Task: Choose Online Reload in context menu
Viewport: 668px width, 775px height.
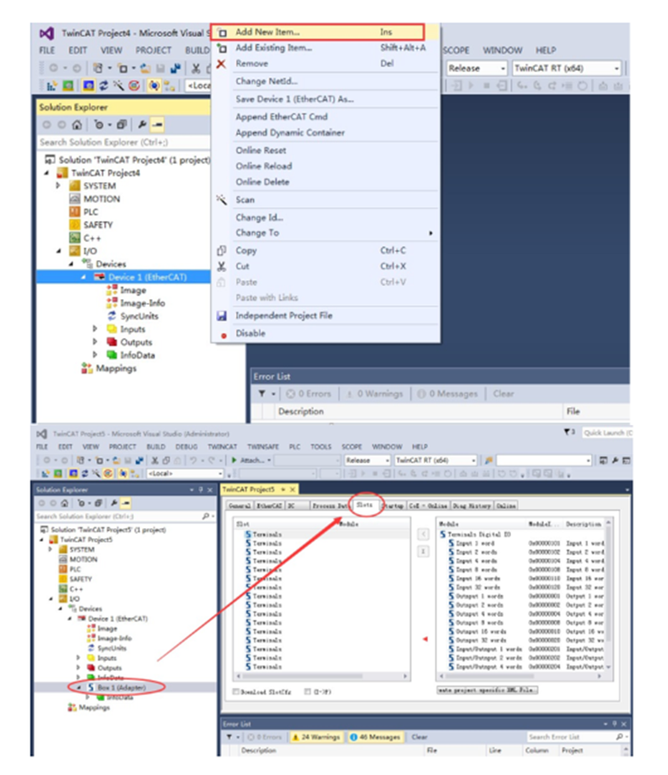Action: tap(326, 166)
